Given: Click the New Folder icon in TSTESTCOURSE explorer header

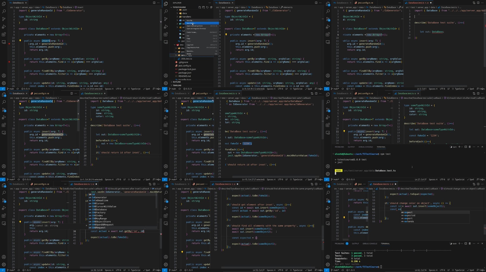Looking at the screenshot, I should (203, 7).
